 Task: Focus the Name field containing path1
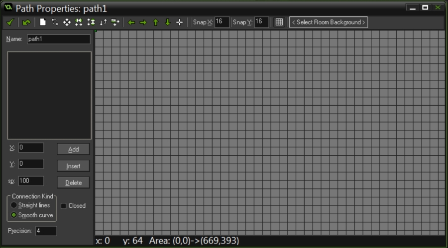(x=59, y=39)
